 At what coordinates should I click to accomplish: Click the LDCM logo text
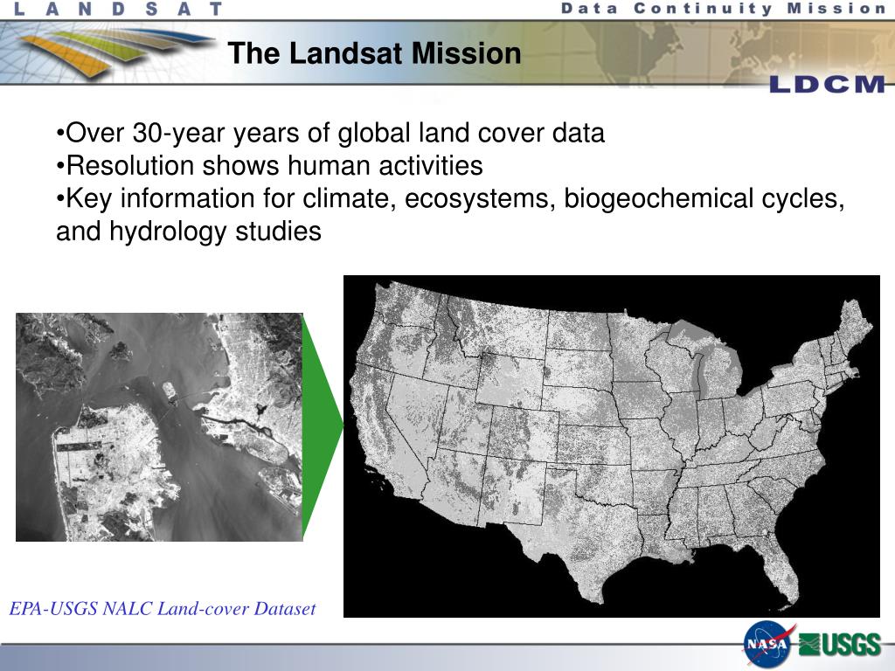click(828, 85)
